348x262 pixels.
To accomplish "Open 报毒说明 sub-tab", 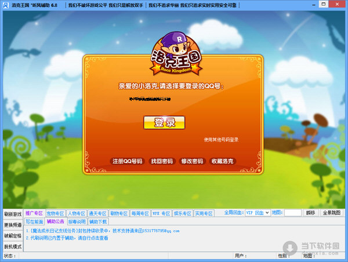I will (x=77, y=221).
